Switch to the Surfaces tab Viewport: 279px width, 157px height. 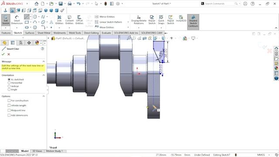click(x=30, y=33)
